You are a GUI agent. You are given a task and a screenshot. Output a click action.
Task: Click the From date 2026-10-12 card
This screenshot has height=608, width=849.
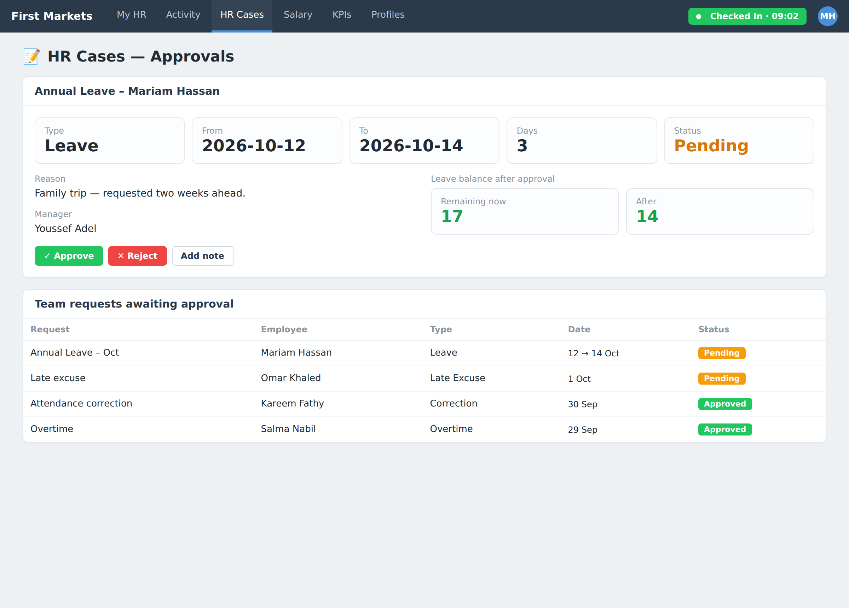267,141
